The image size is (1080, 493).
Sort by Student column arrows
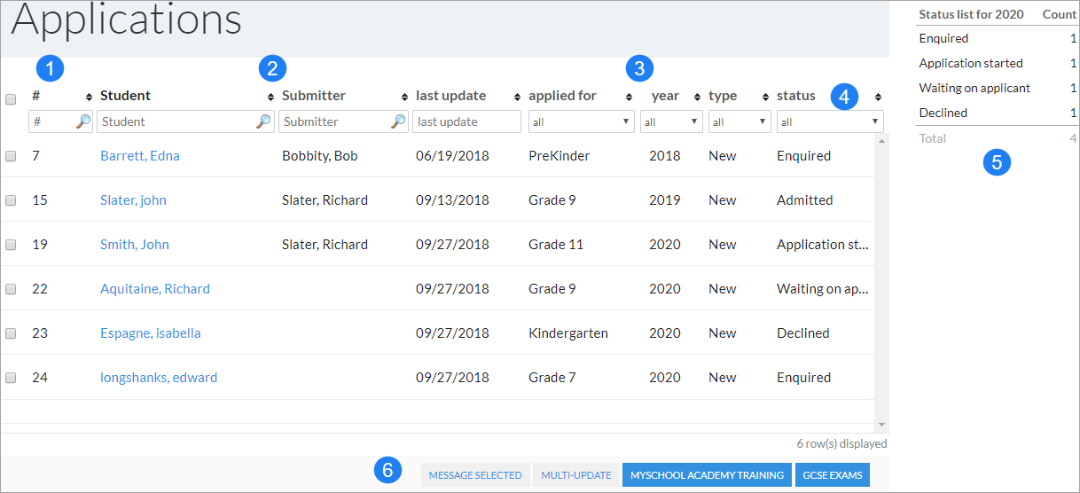click(271, 97)
